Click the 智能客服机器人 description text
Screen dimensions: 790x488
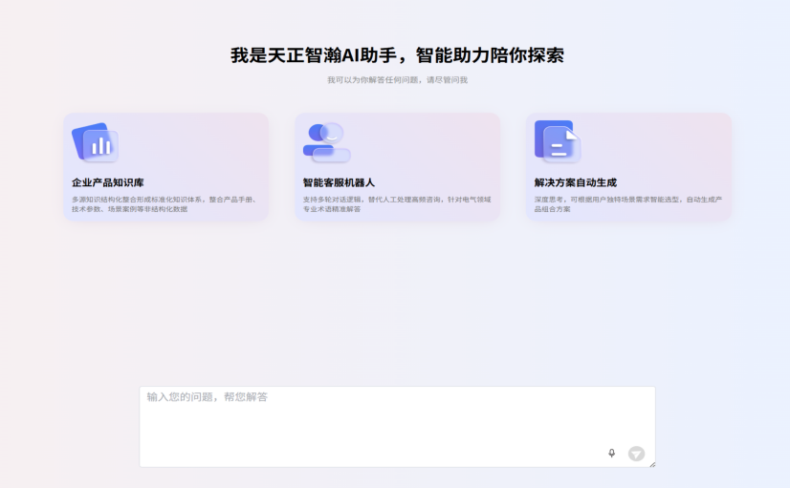(396, 203)
